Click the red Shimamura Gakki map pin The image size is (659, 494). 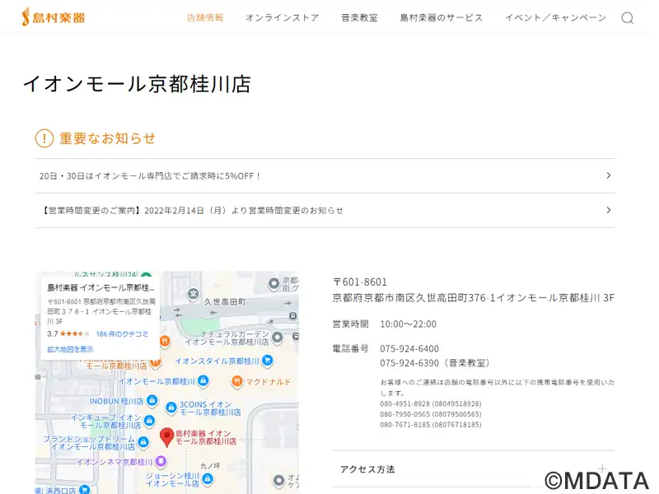coord(166,436)
